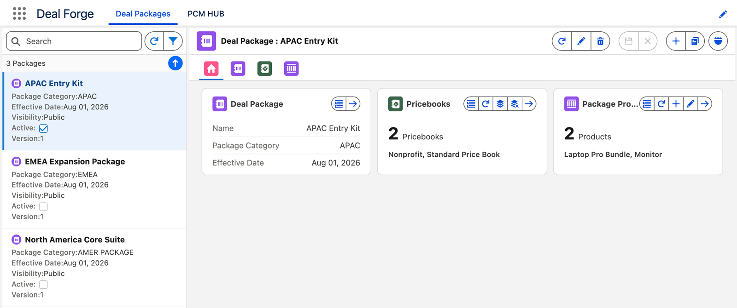The height and width of the screenshot is (308, 737).
Task: Click the header title 'Deal Package : APAC Entry Kit'
Action: tap(279, 41)
